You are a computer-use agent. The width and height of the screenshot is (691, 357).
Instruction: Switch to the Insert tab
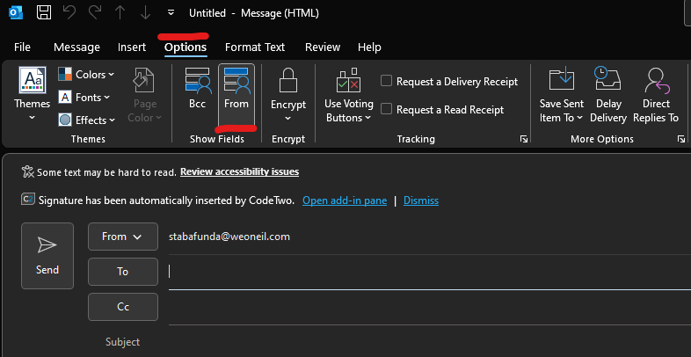pyautogui.click(x=132, y=47)
